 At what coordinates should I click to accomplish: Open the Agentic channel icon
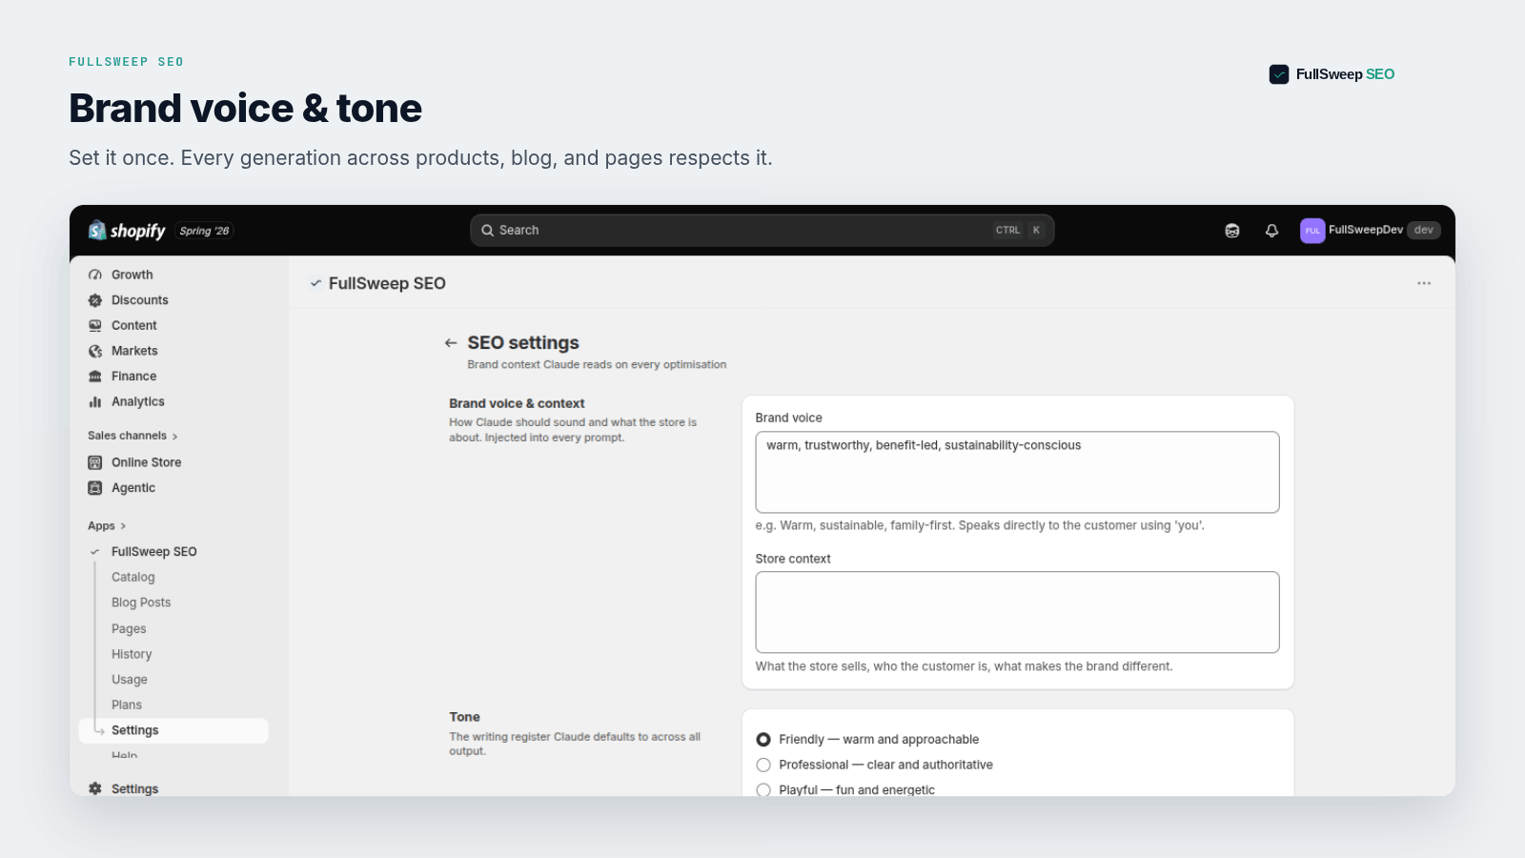click(x=95, y=488)
